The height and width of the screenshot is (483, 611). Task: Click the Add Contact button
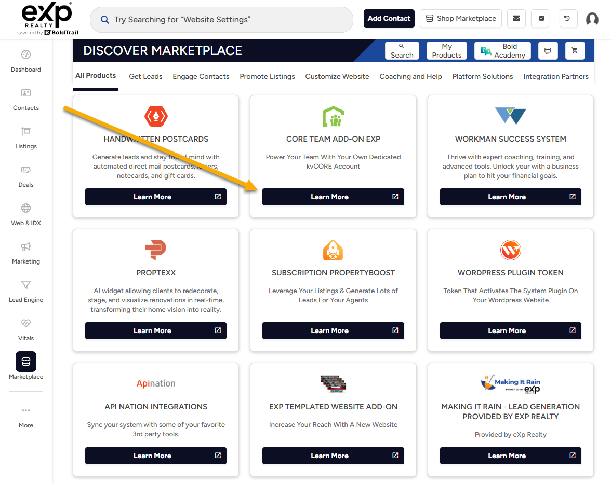pyautogui.click(x=389, y=18)
